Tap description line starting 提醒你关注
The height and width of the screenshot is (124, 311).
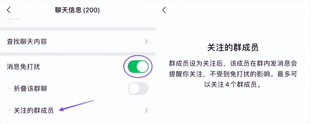233,74
